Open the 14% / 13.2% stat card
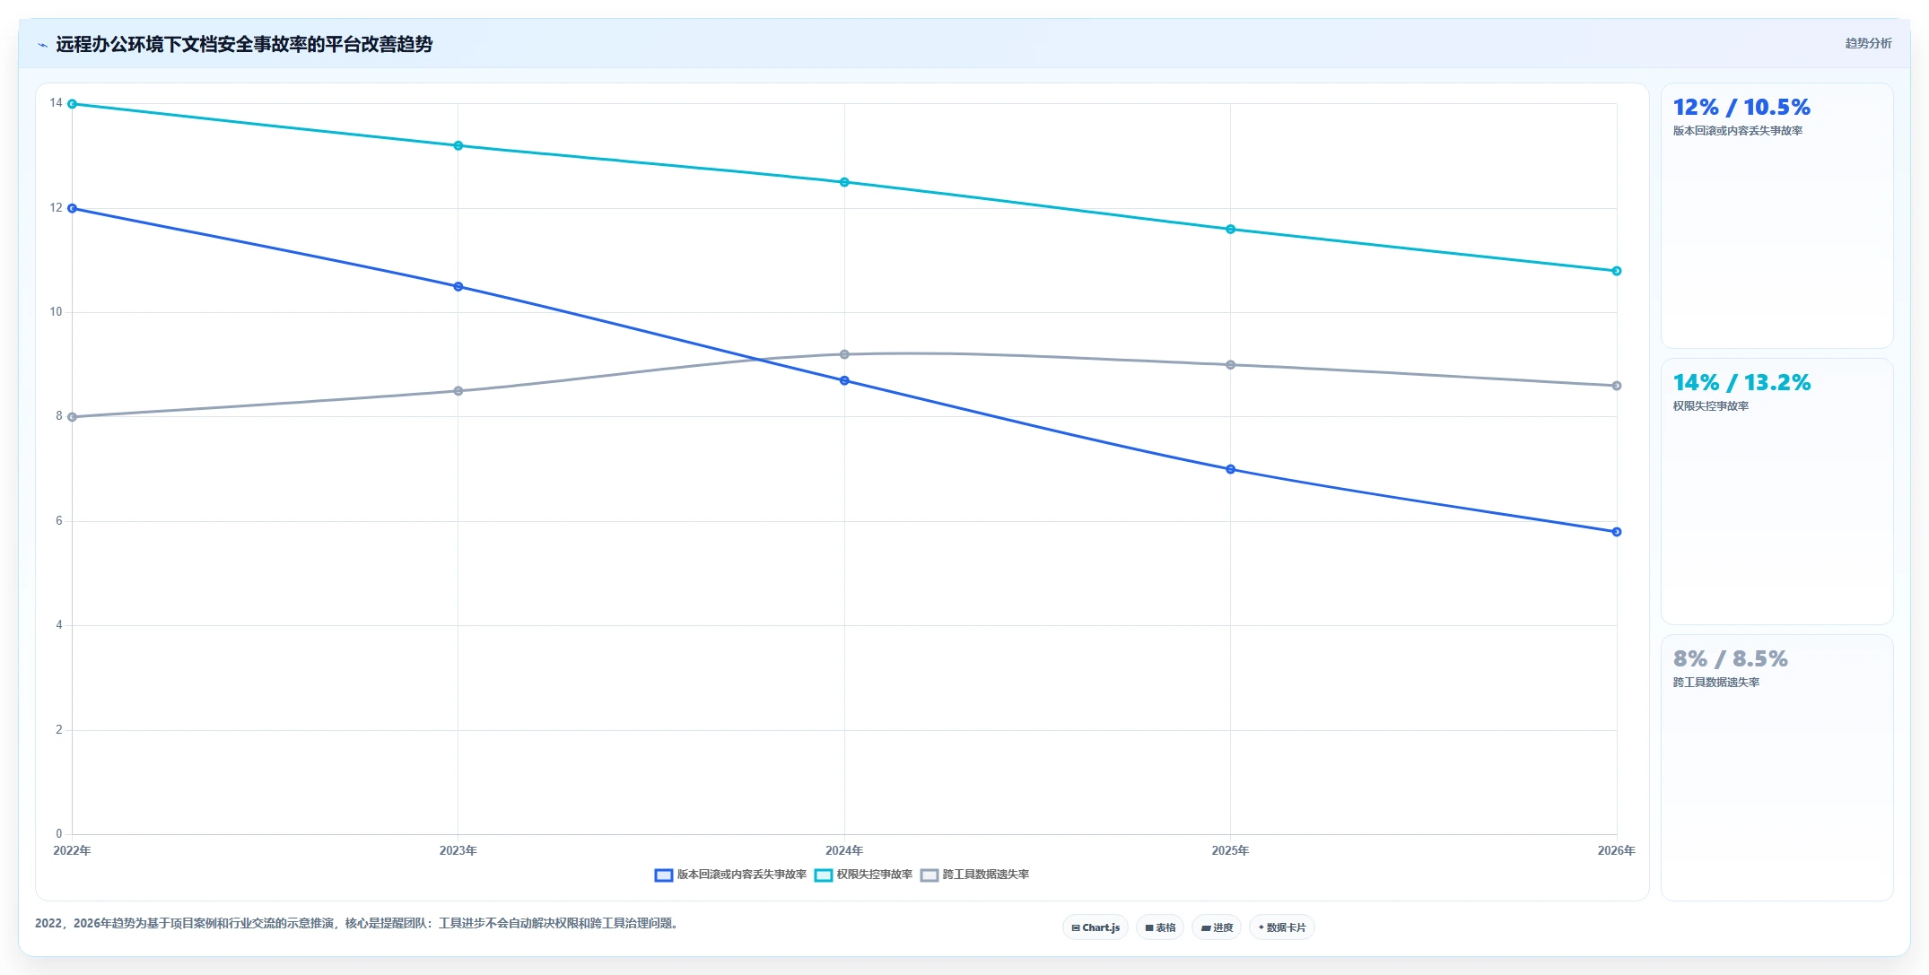 pyautogui.click(x=1776, y=492)
